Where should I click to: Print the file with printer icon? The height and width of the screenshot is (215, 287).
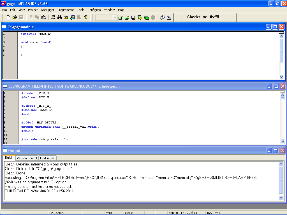click(53, 17)
